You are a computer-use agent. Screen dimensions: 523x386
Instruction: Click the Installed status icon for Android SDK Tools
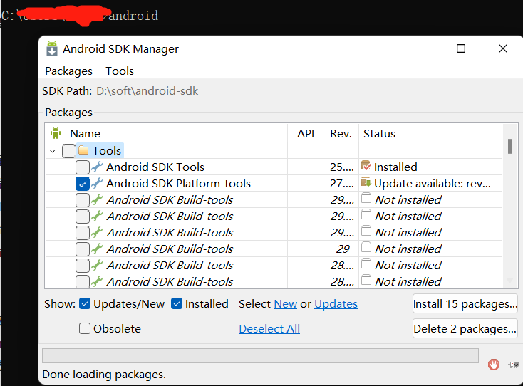click(366, 166)
